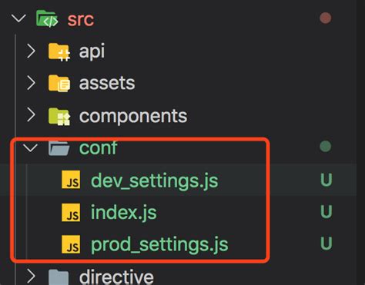
Task: Collapse the src folder chevron
Action: 18,18
